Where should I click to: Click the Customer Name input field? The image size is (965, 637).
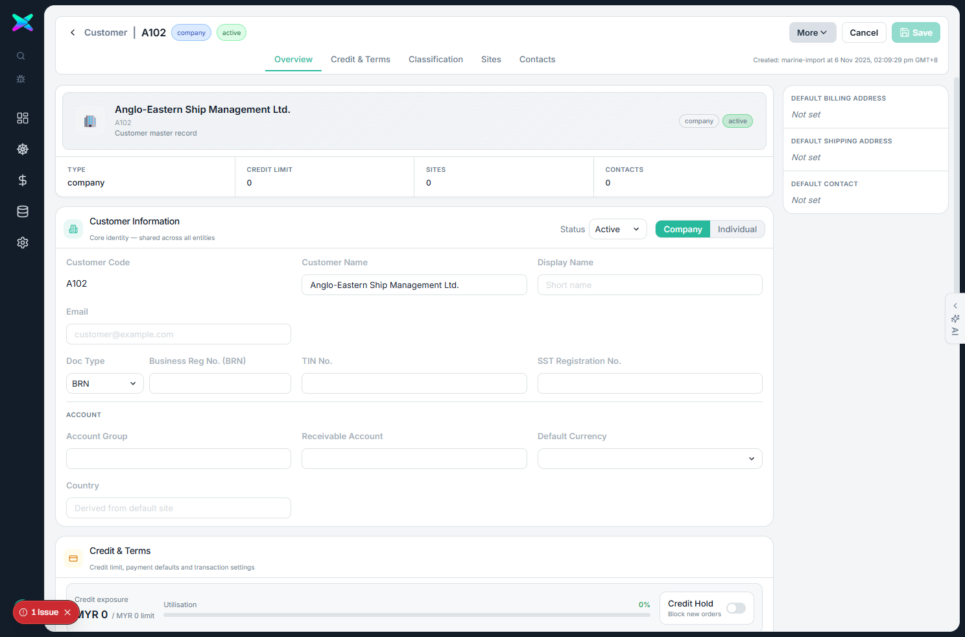click(x=414, y=285)
